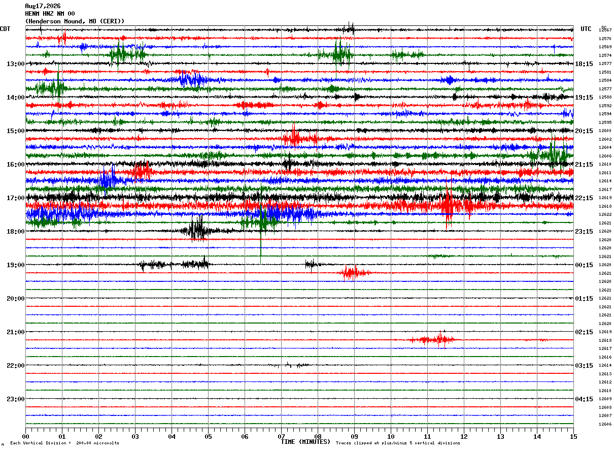614x450 pixels.
Task: Select the topmost 12567 DC offset value
Action: [605, 30]
